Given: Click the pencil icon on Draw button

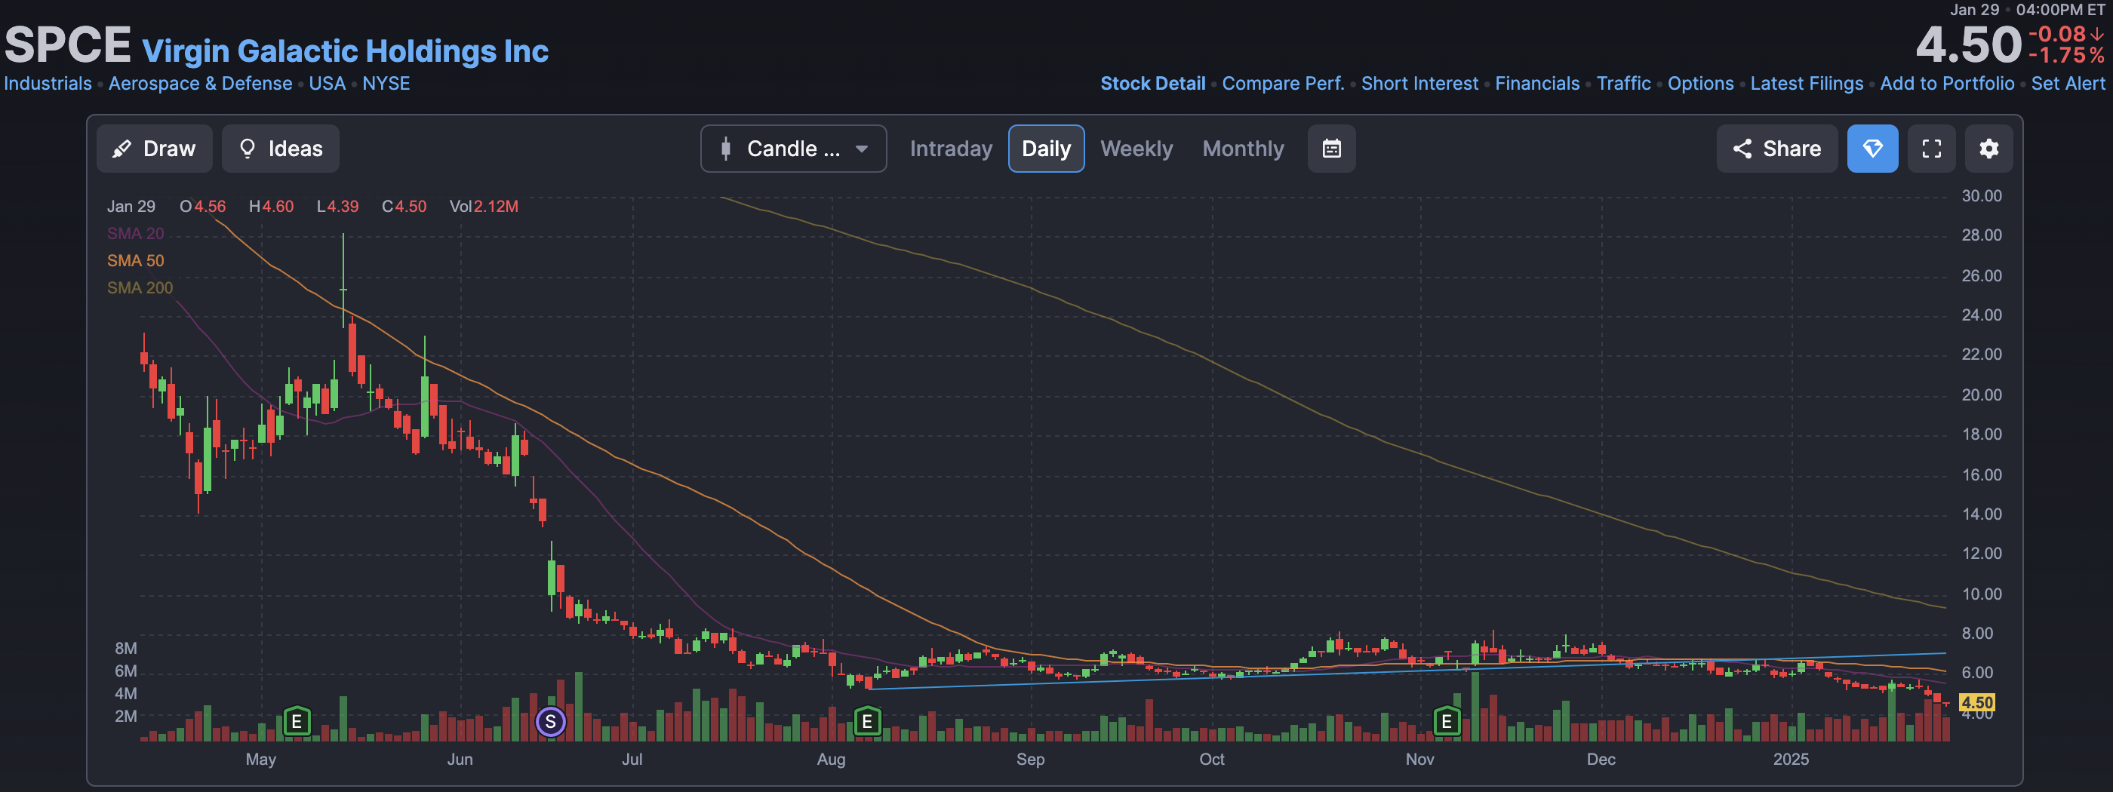Looking at the screenshot, I should pos(121,149).
